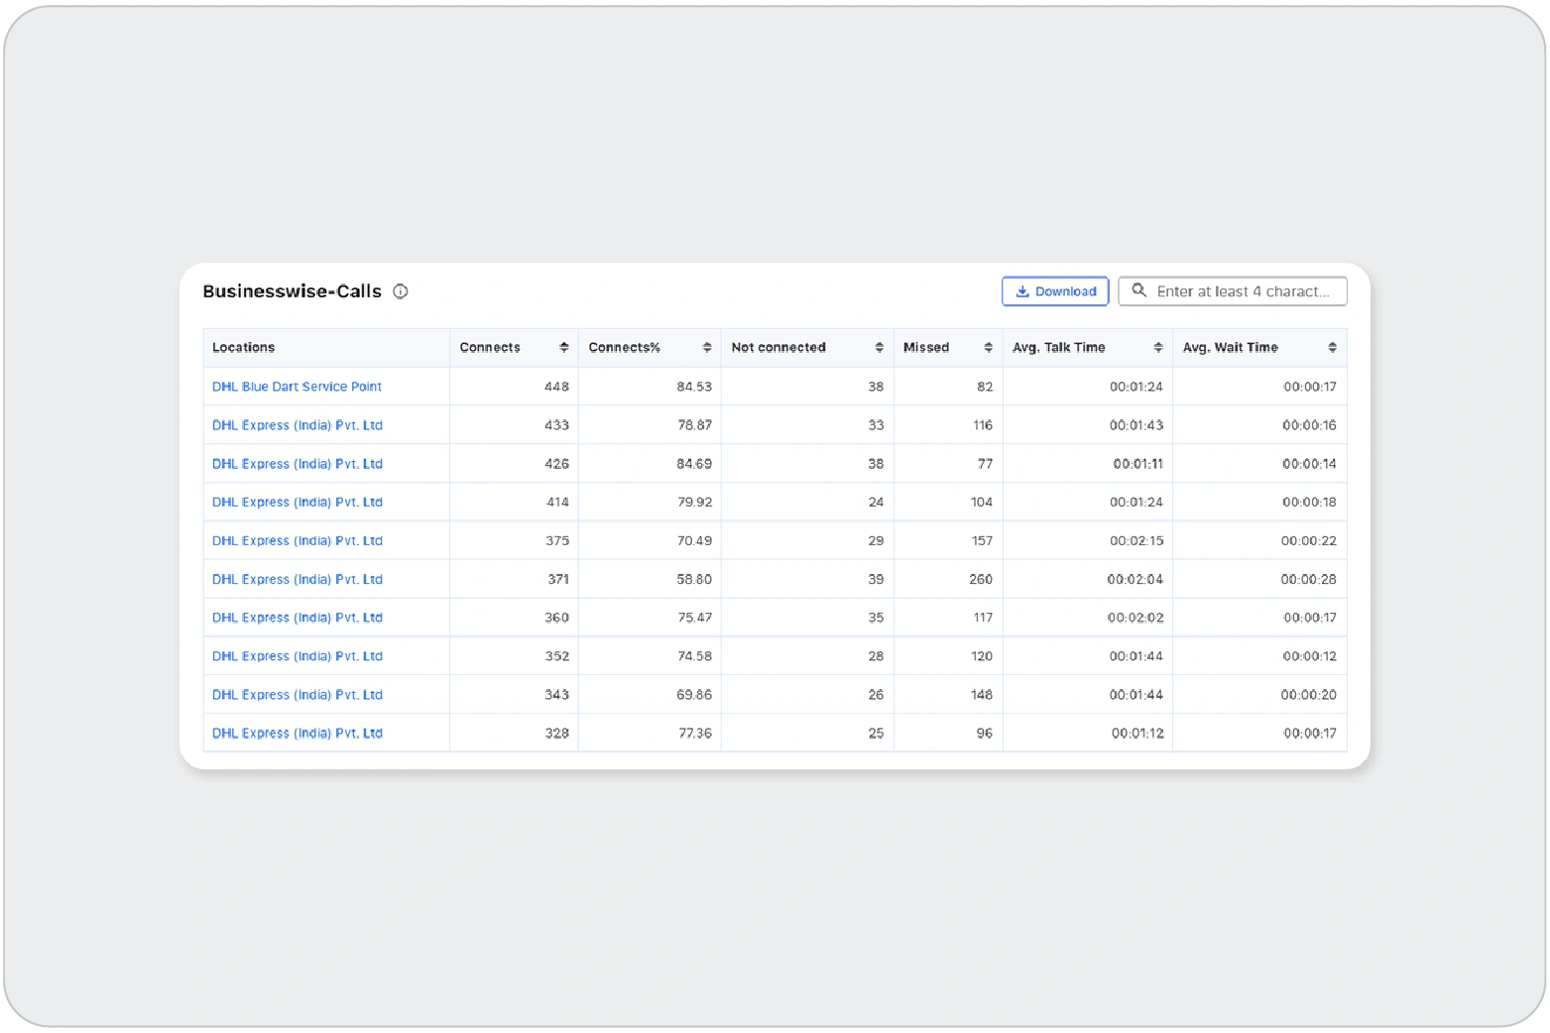Image resolution: width=1550 pixels, height=1033 pixels.
Task: Sort table by Connects column arrows
Action: [563, 348]
